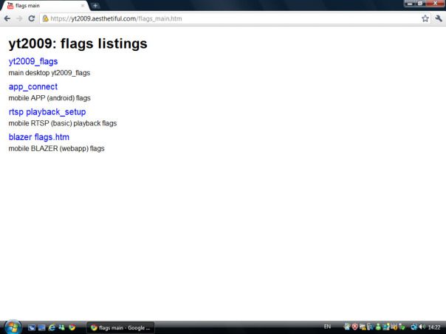Open the rtsp playback_setup link
This screenshot has width=446, height=334.
click(x=47, y=112)
